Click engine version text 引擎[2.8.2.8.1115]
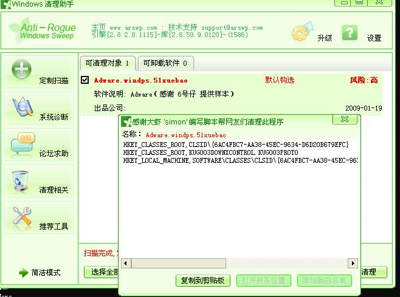The width and height of the screenshot is (400, 297). tap(124, 35)
